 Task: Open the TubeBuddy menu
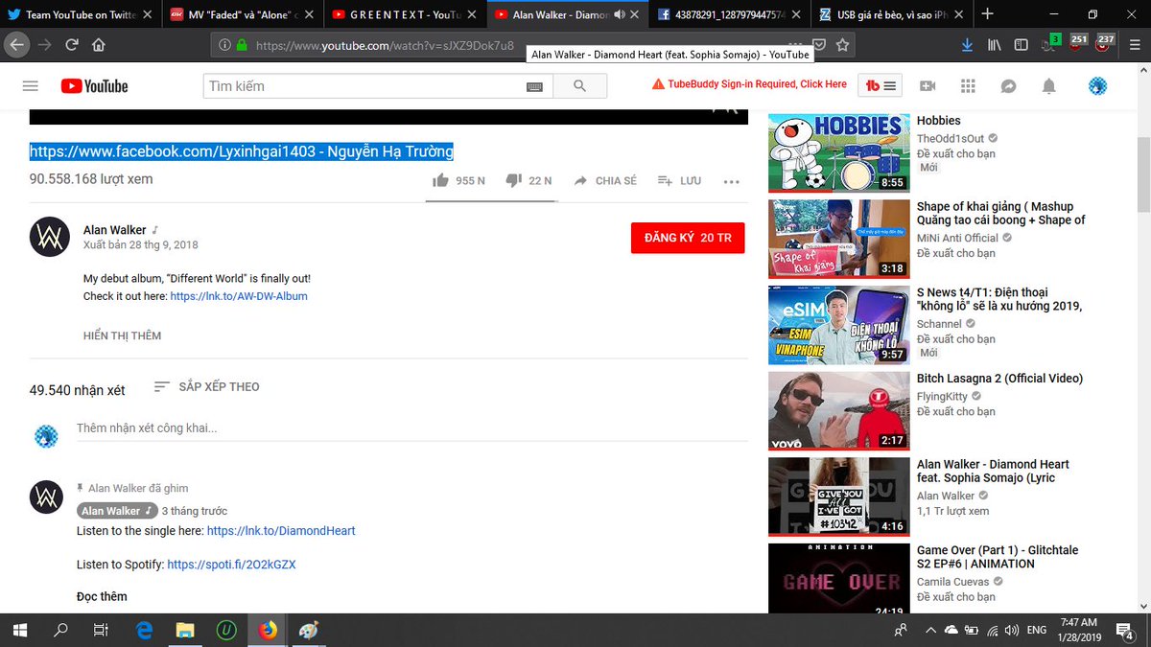point(879,86)
